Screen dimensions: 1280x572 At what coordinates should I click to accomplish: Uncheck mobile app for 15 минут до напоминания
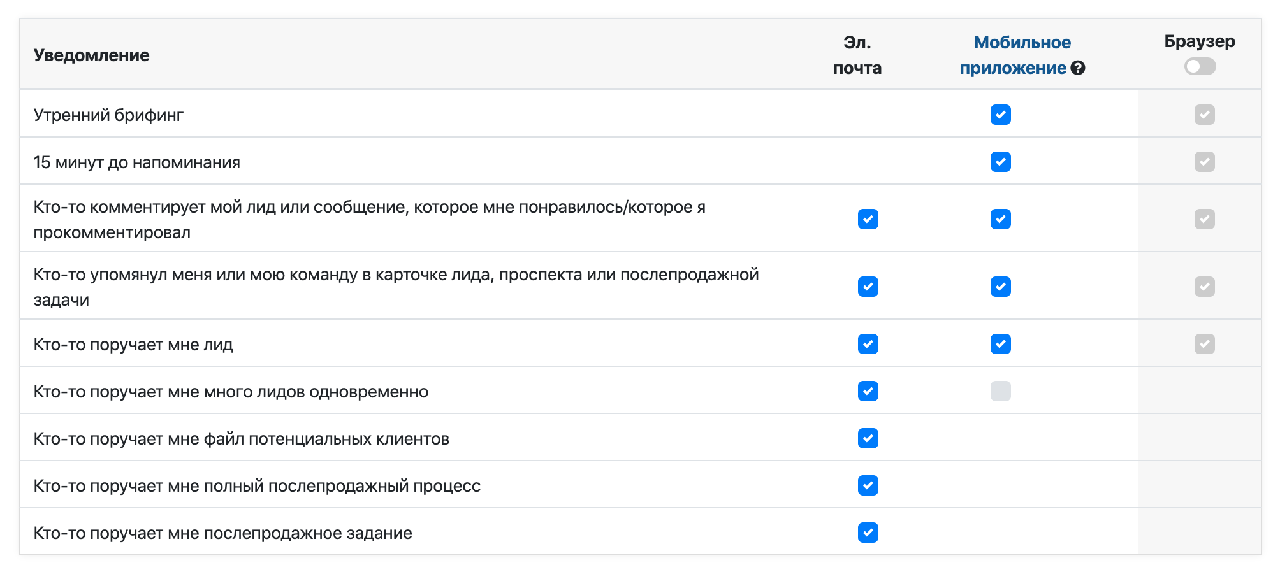[x=1000, y=162]
